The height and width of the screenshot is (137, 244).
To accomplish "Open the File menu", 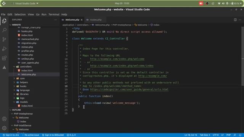I will click(3, 14).
